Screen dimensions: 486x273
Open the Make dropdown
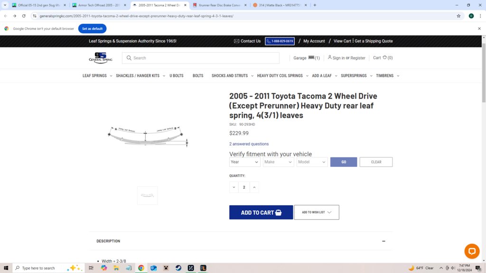278,162
